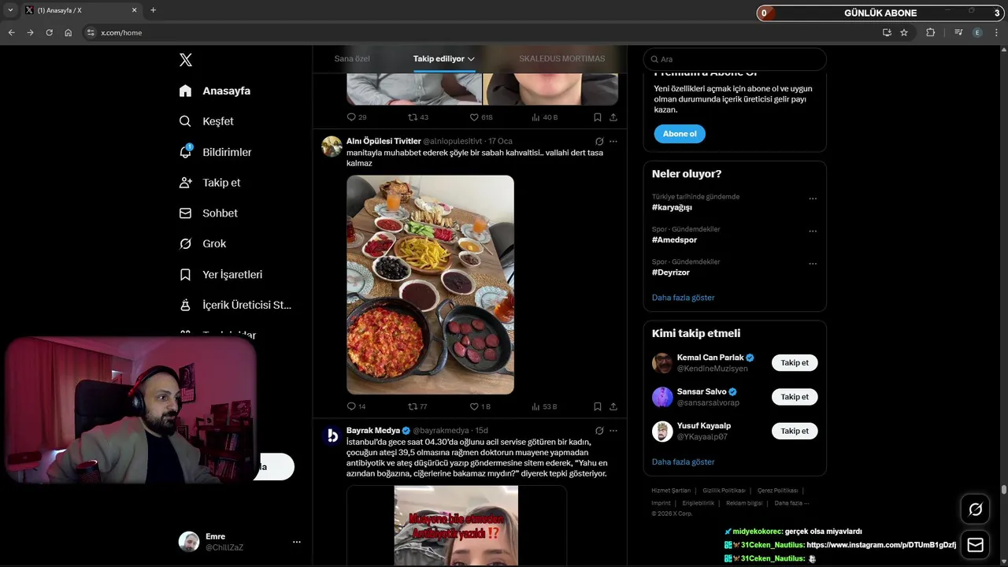
Task: Follow Kemal Can Parlak
Action: [x=795, y=363]
